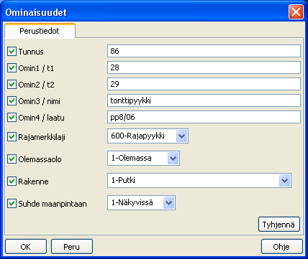The image size is (308, 259).
Task: Toggle the Omin2 / t2 checkbox
Action: pyautogui.click(x=12, y=85)
